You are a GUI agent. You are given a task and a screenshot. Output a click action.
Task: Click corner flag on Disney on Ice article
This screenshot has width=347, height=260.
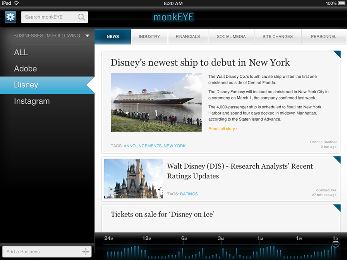pos(337,208)
